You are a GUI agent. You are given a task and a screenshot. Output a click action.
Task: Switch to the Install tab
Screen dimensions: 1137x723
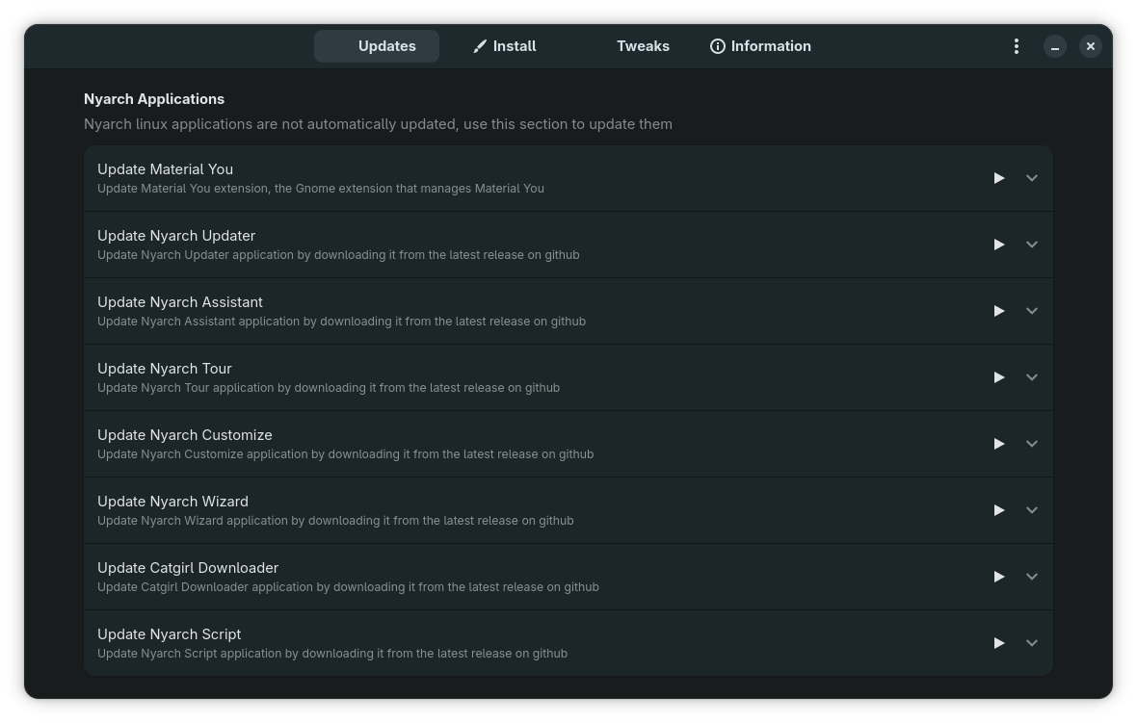pyautogui.click(x=504, y=46)
